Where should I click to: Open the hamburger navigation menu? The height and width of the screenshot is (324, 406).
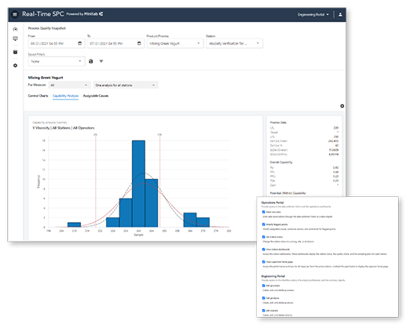point(15,14)
